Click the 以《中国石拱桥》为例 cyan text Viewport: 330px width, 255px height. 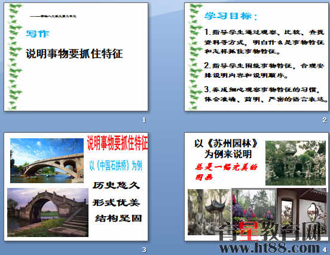coord(116,165)
